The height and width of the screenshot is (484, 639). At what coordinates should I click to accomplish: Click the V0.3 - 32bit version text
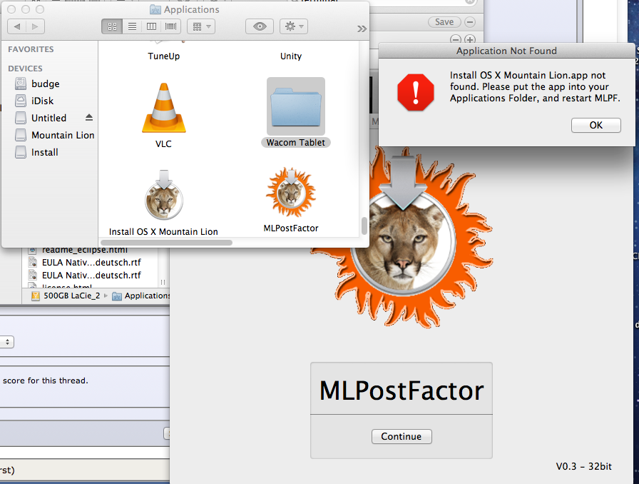coord(583,466)
